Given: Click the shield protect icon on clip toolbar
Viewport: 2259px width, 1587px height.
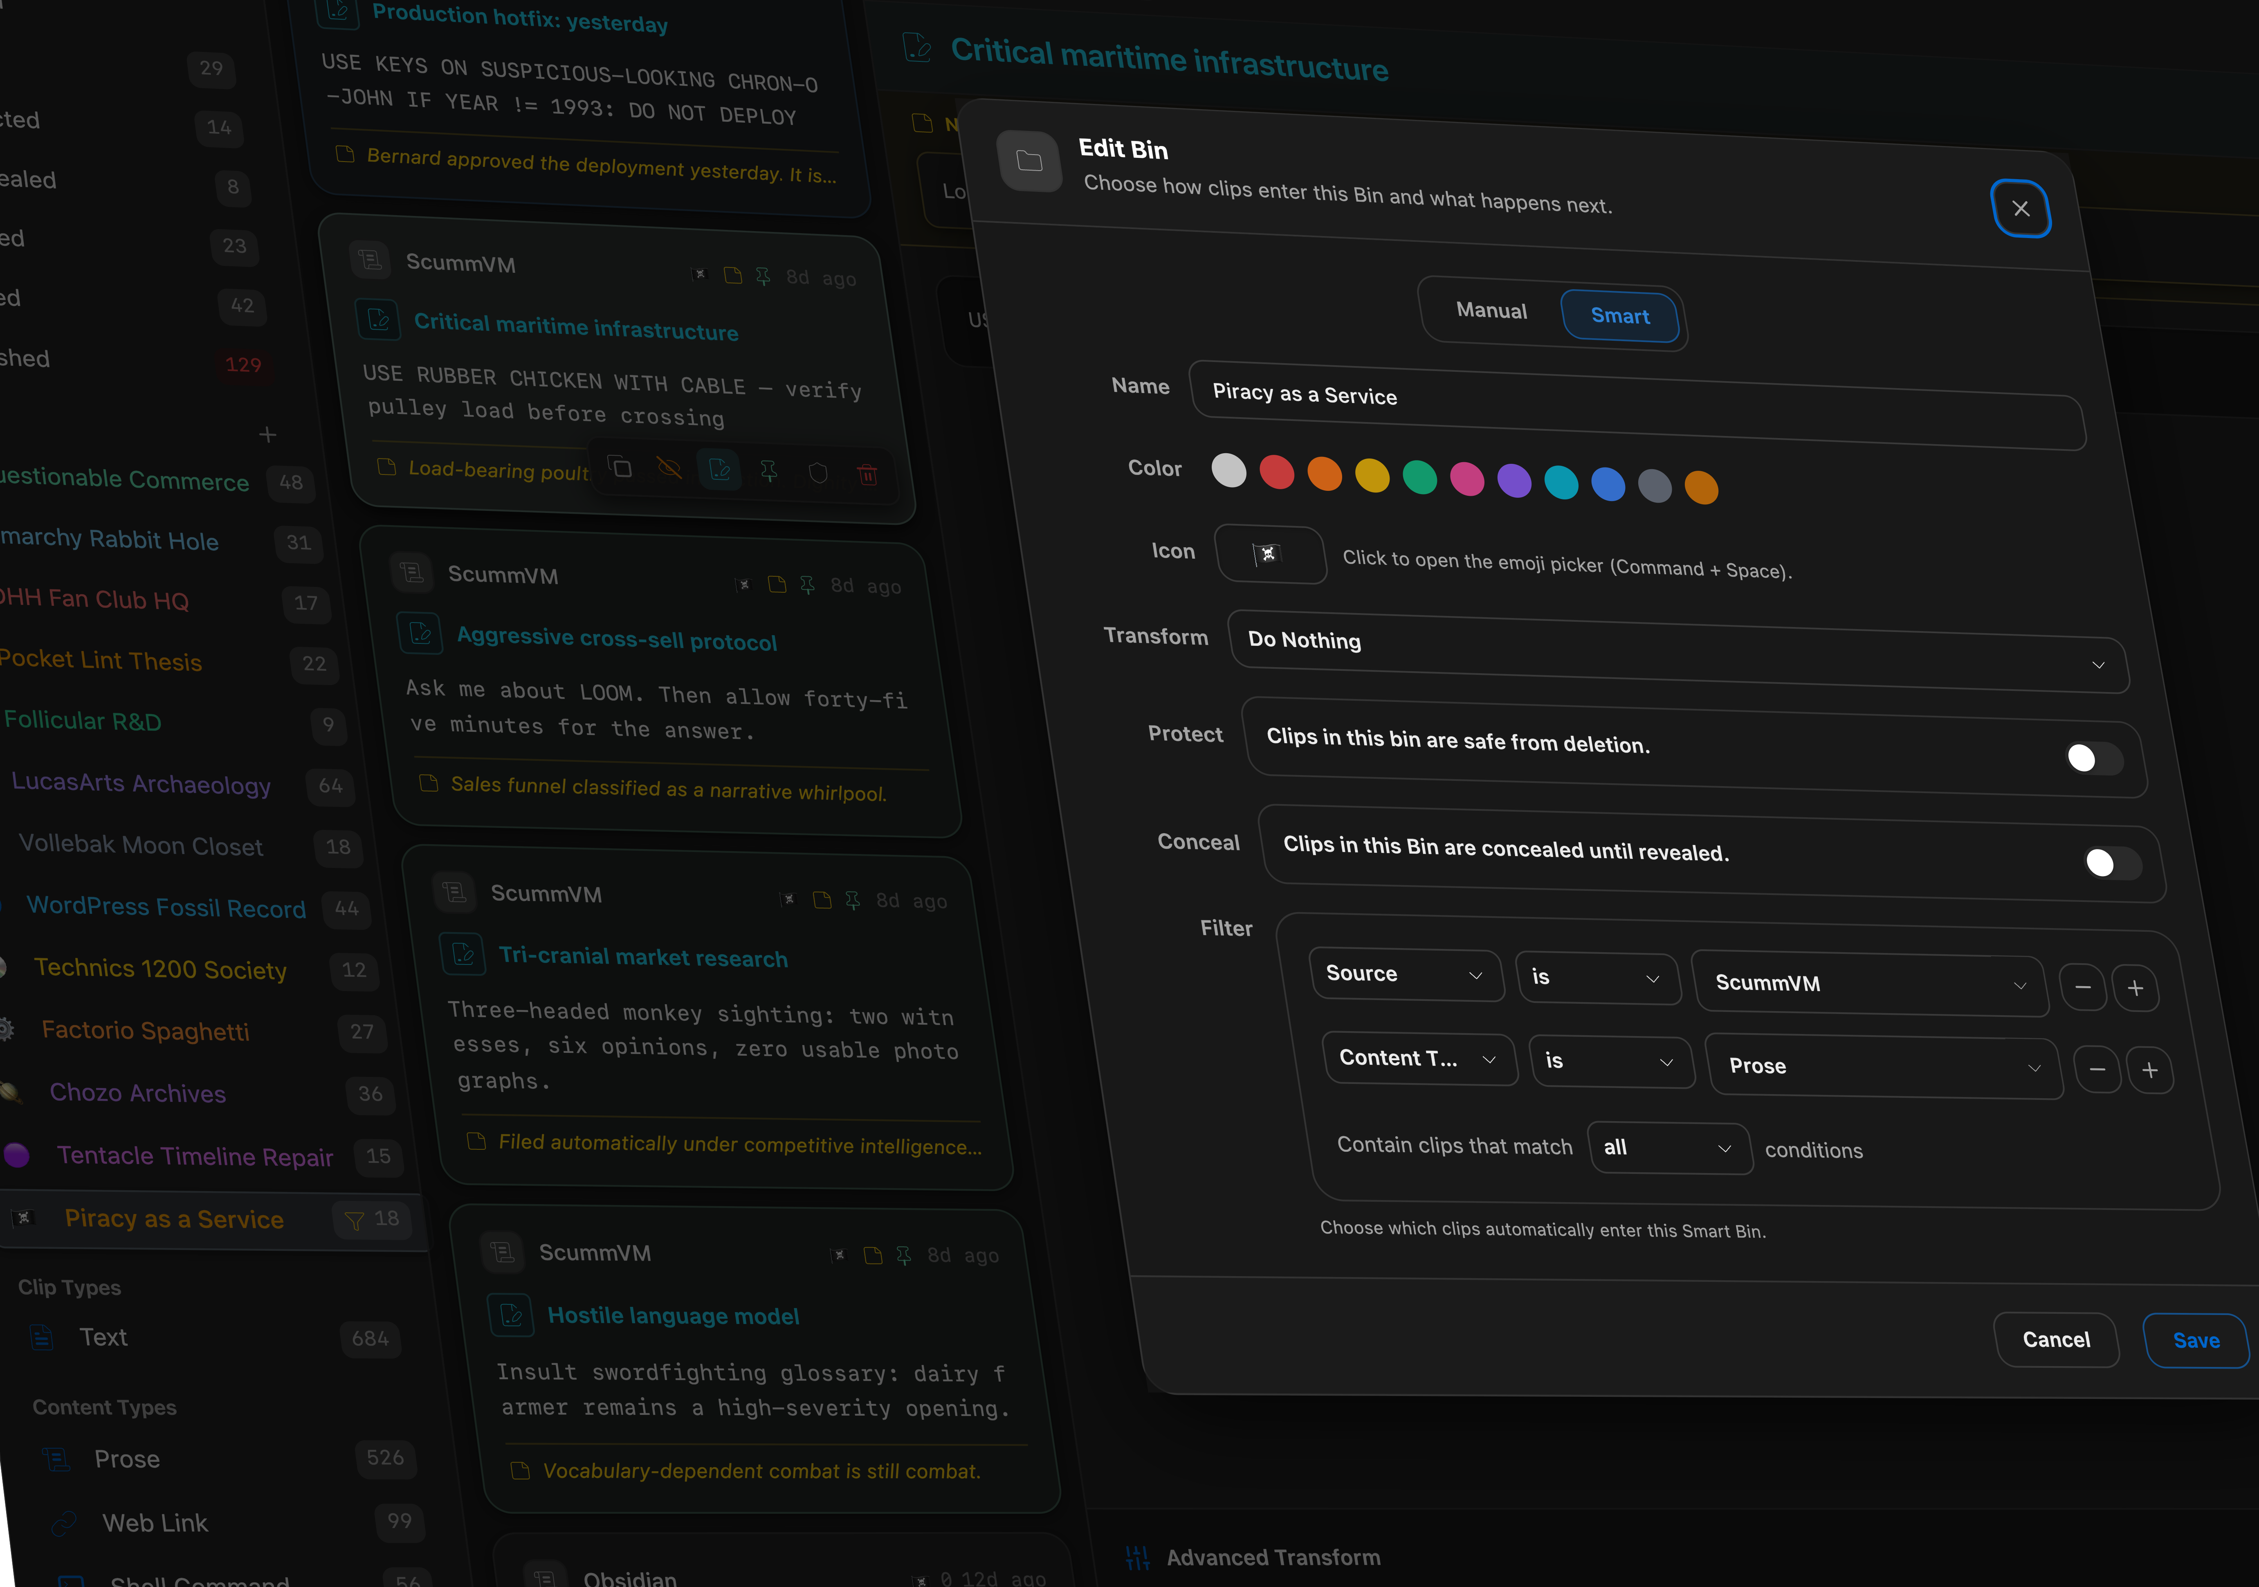Looking at the screenshot, I should pos(817,473).
